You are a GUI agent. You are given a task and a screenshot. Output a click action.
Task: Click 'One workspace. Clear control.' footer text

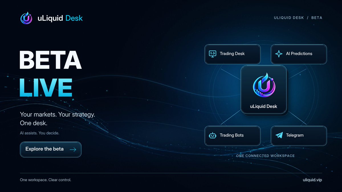click(45, 180)
